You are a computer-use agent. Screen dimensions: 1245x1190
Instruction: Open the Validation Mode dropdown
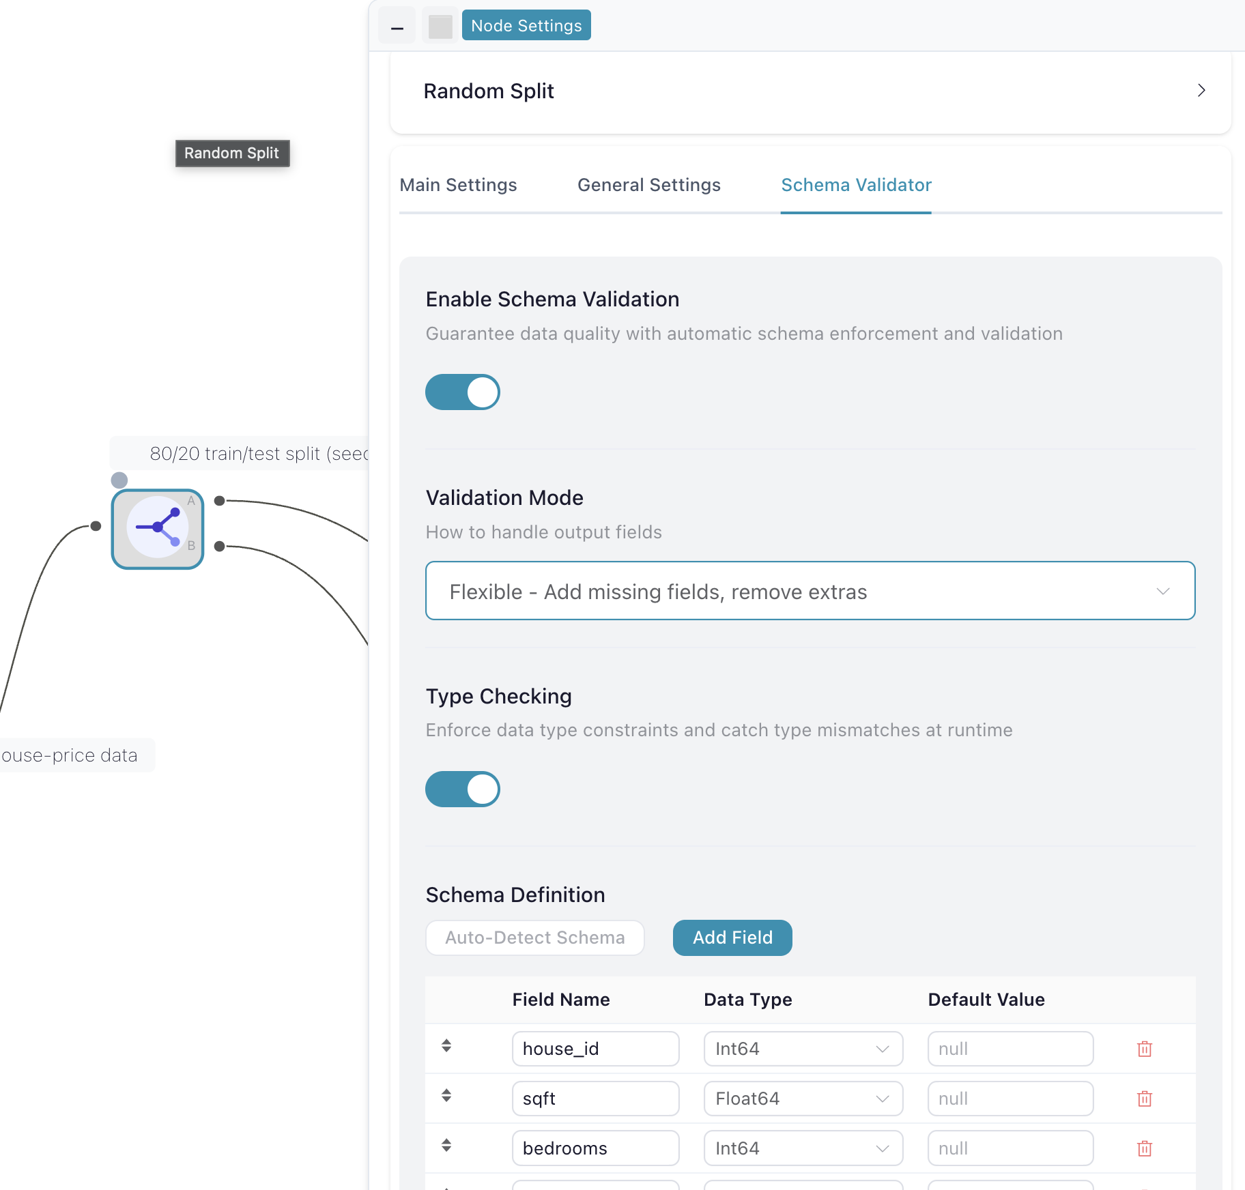pyautogui.click(x=810, y=591)
